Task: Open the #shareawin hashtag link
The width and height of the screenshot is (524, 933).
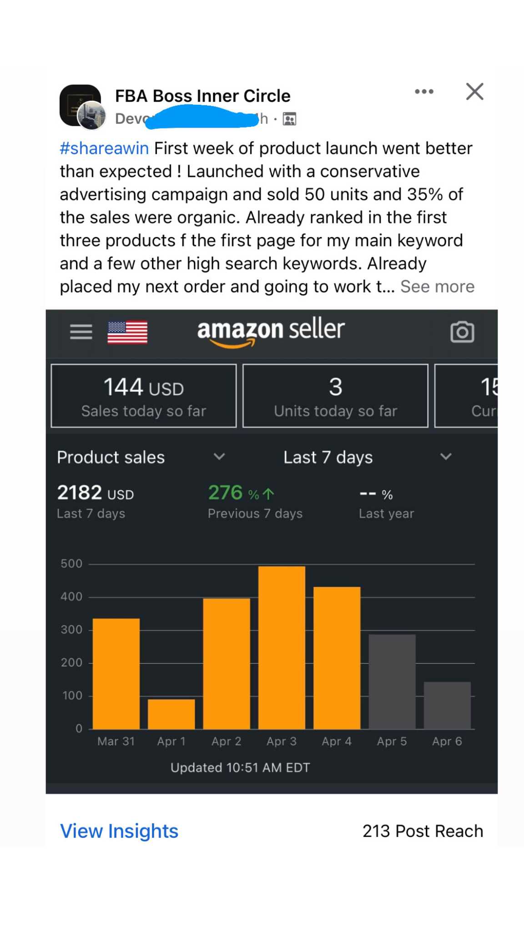Action: coord(104,149)
